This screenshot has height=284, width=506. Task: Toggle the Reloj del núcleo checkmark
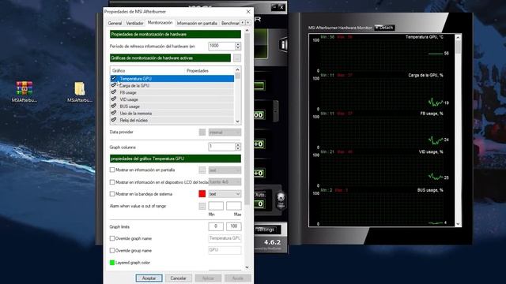point(113,120)
